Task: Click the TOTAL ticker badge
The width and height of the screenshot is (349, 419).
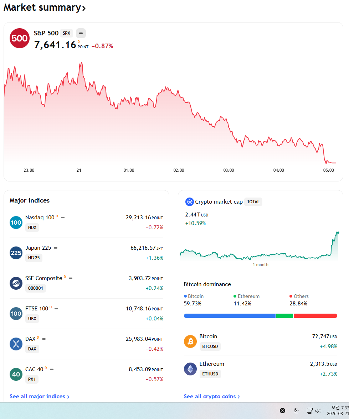Action: click(x=253, y=202)
